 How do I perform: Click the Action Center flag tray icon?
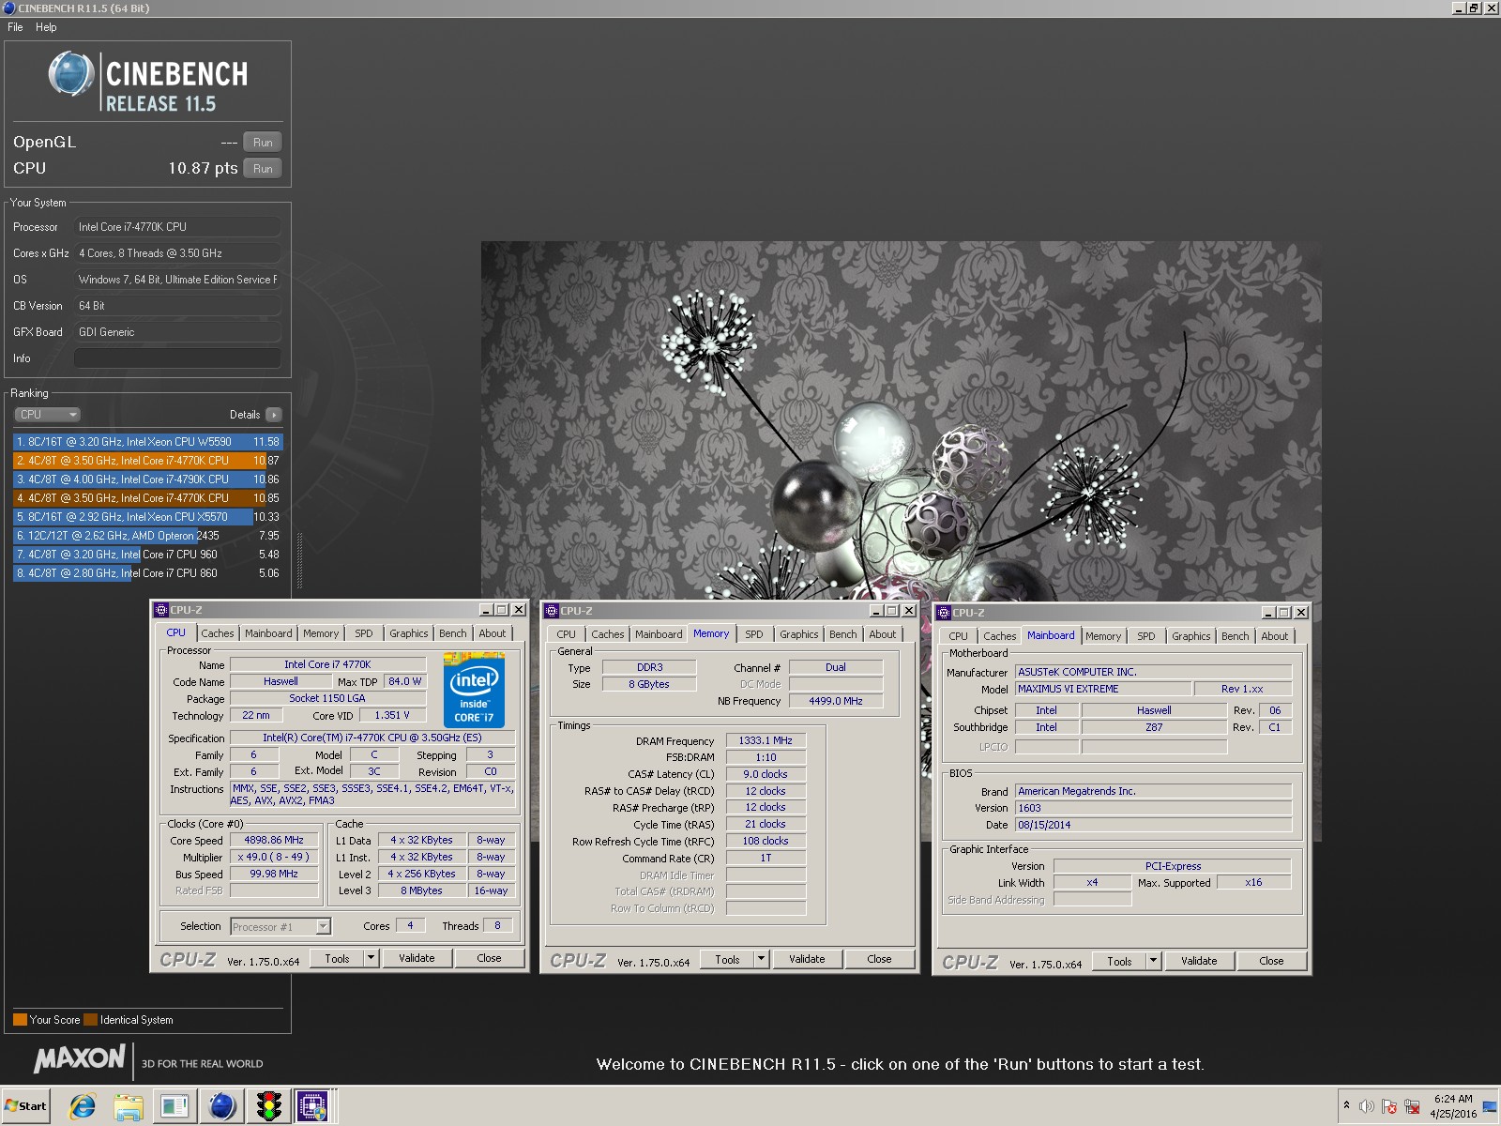1389,1106
